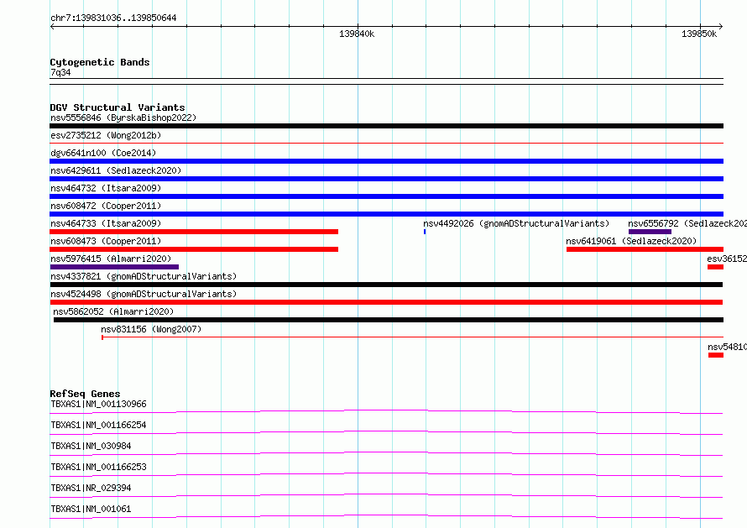Click the short red bar under esv36152
The image size is (747, 528).
point(716,267)
